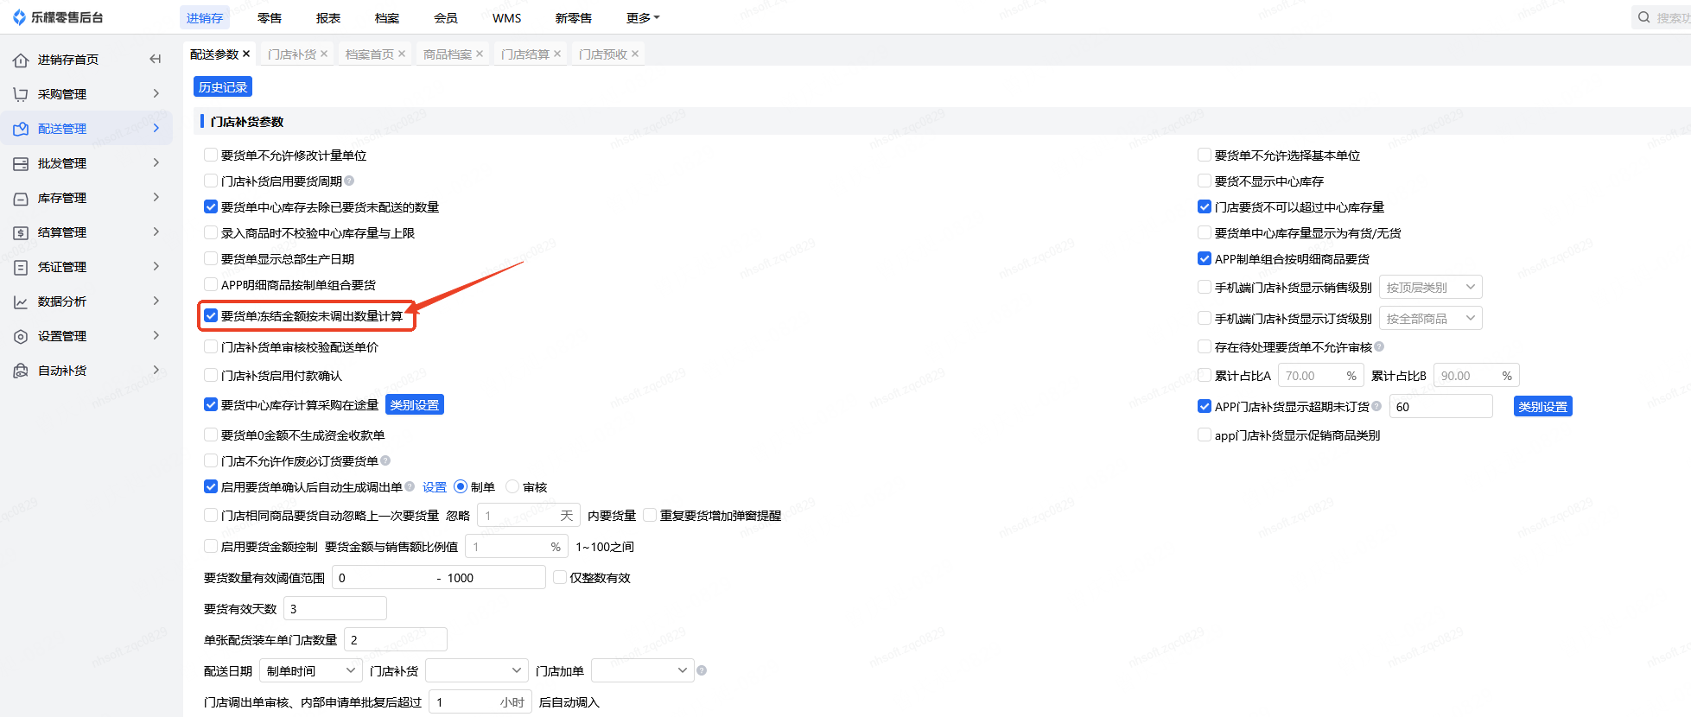Viewport: 1691px width, 717px height.
Task: Open the 新零售 top menu
Action: (x=574, y=17)
